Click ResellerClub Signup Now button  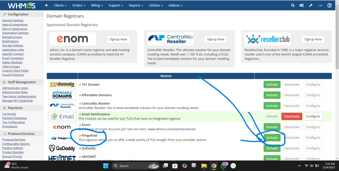pyautogui.click(x=313, y=39)
